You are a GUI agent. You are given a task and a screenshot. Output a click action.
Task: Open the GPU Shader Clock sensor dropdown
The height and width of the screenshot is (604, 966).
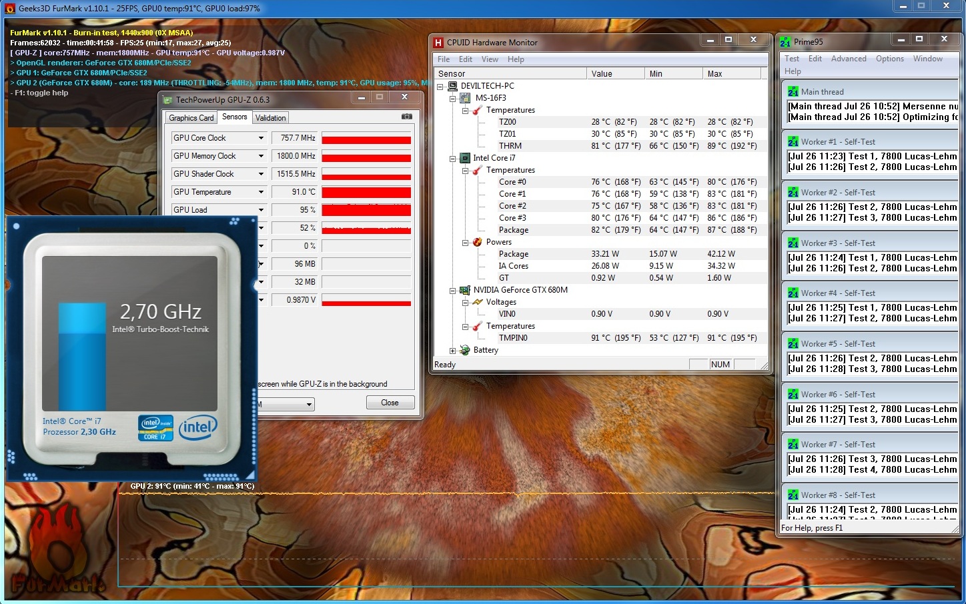(261, 174)
